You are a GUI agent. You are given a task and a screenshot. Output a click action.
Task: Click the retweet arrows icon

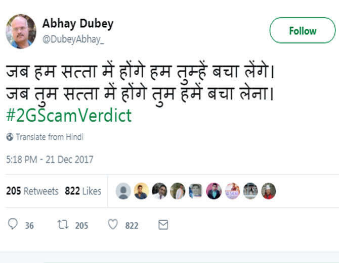pos(63,225)
